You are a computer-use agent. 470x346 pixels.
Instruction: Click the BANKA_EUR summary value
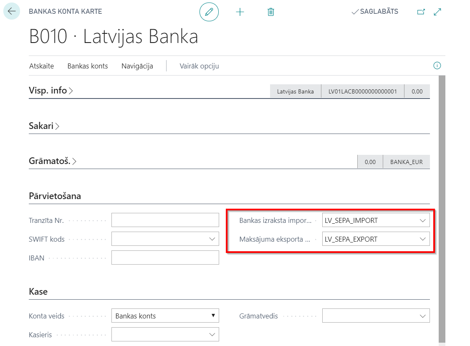point(406,162)
